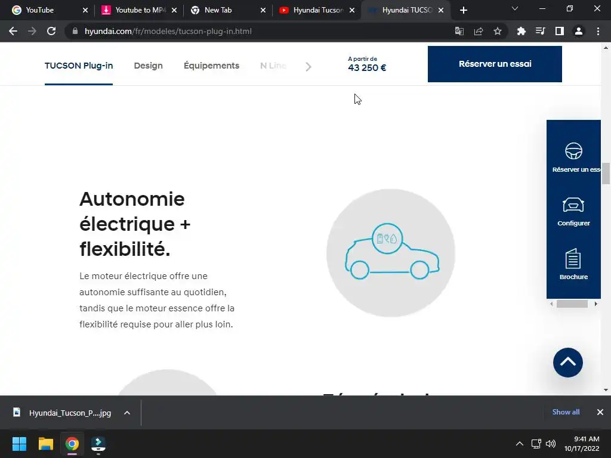Screen dimensions: 611x458
Task: Open the N Line section tab
Action: pyautogui.click(x=273, y=66)
